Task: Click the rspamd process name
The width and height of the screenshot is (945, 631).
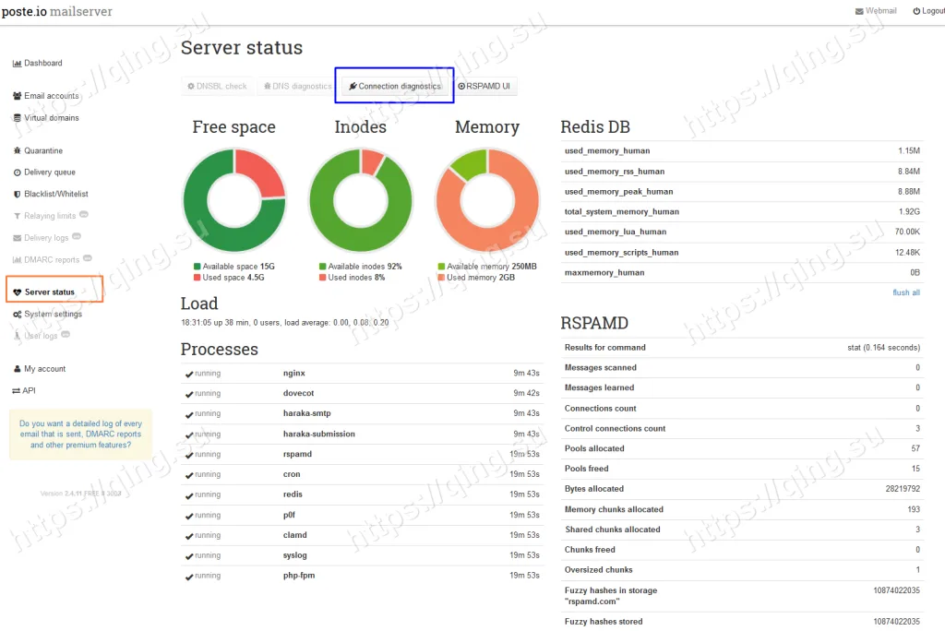Action: pos(297,454)
